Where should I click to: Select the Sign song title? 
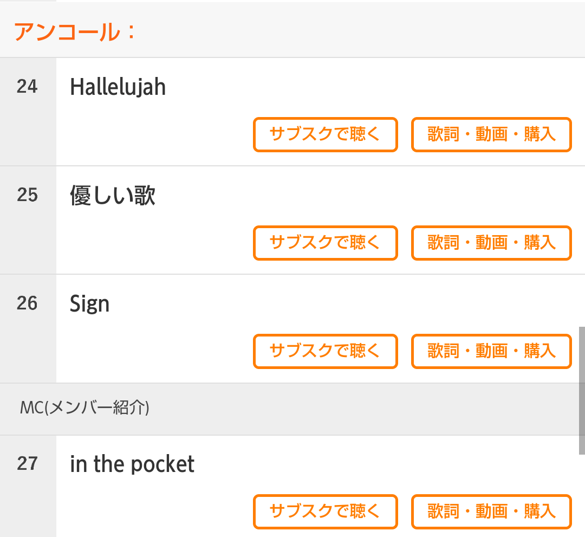[89, 304]
